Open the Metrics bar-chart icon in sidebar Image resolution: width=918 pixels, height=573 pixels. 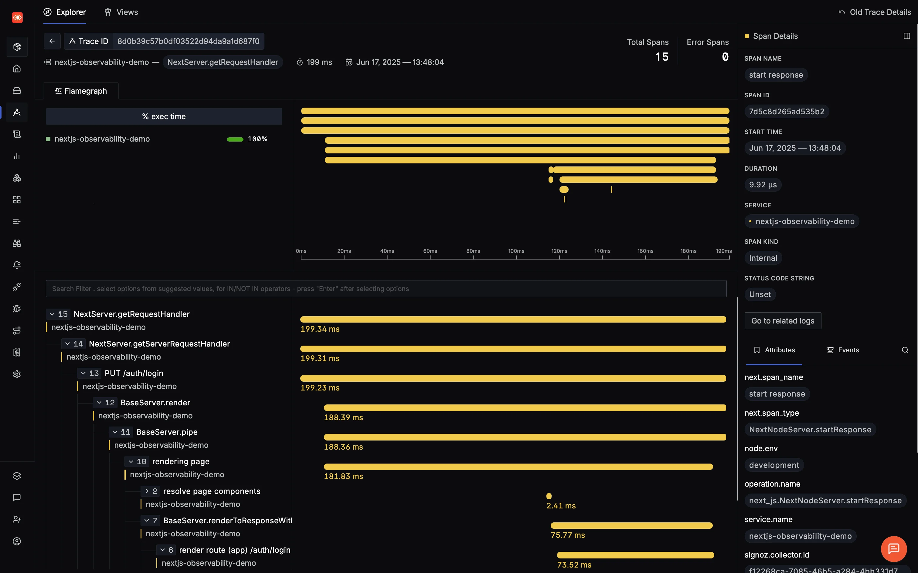point(17,156)
